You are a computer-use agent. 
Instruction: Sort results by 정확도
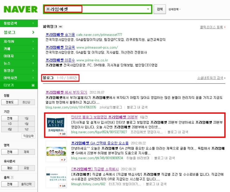point(10,102)
